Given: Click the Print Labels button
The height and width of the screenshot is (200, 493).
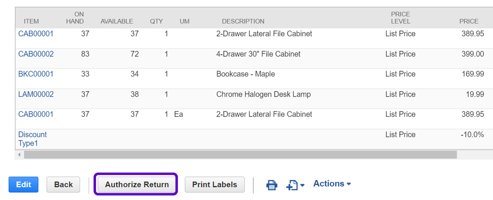Looking at the screenshot, I should tap(214, 185).
